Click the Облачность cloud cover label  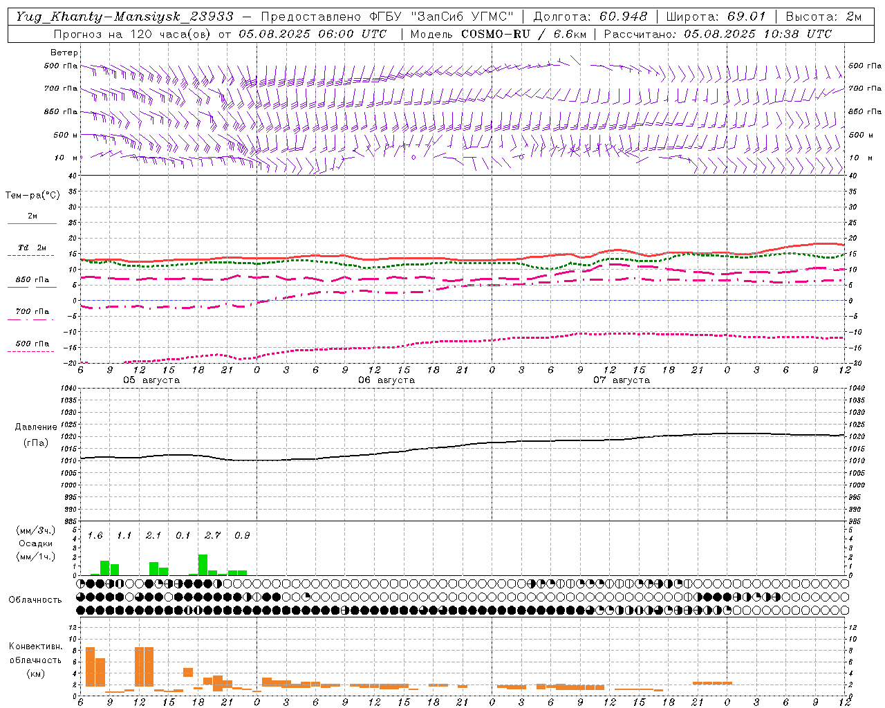pos(35,600)
